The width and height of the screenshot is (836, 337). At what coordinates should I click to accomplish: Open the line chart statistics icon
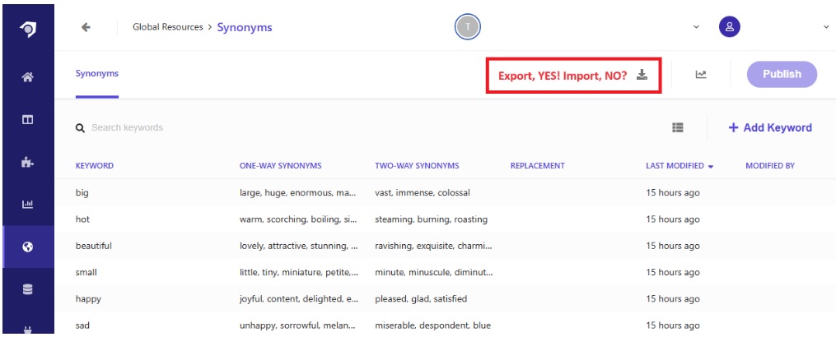[701, 75]
